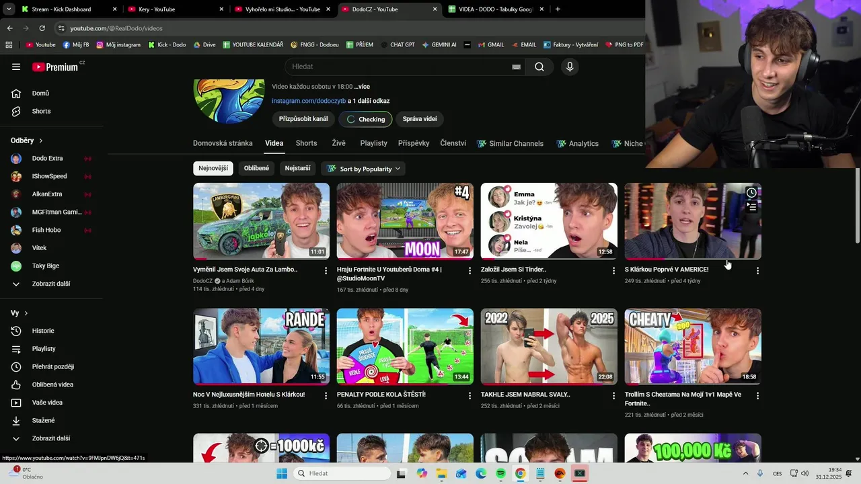Open options menu for S Klárkou Poprvé V AMERICE video

click(757, 270)
